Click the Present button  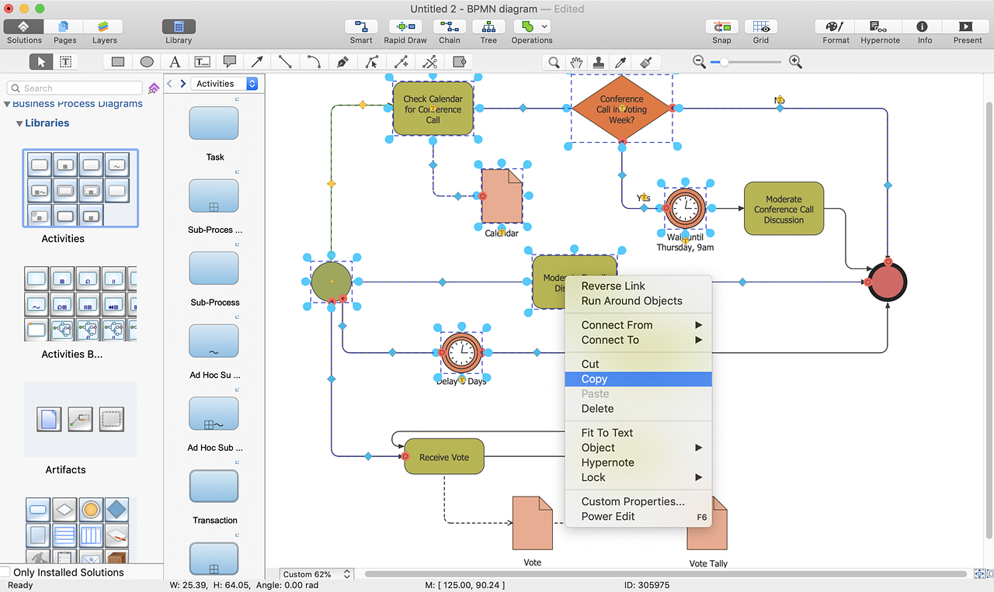[967, 27]
